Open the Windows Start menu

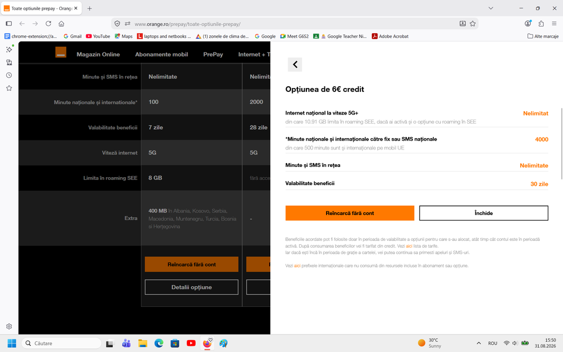tap(12, 344)
